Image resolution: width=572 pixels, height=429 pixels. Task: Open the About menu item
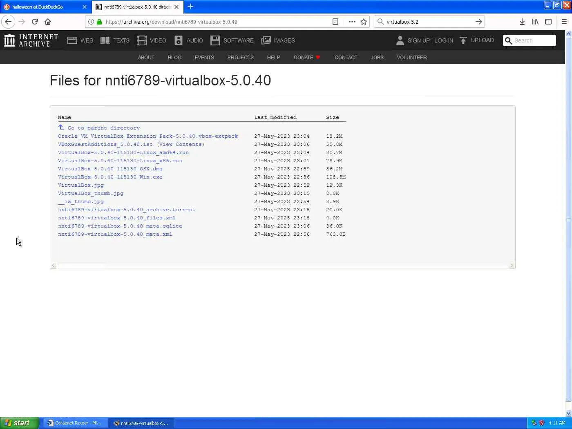pos(146,58)
